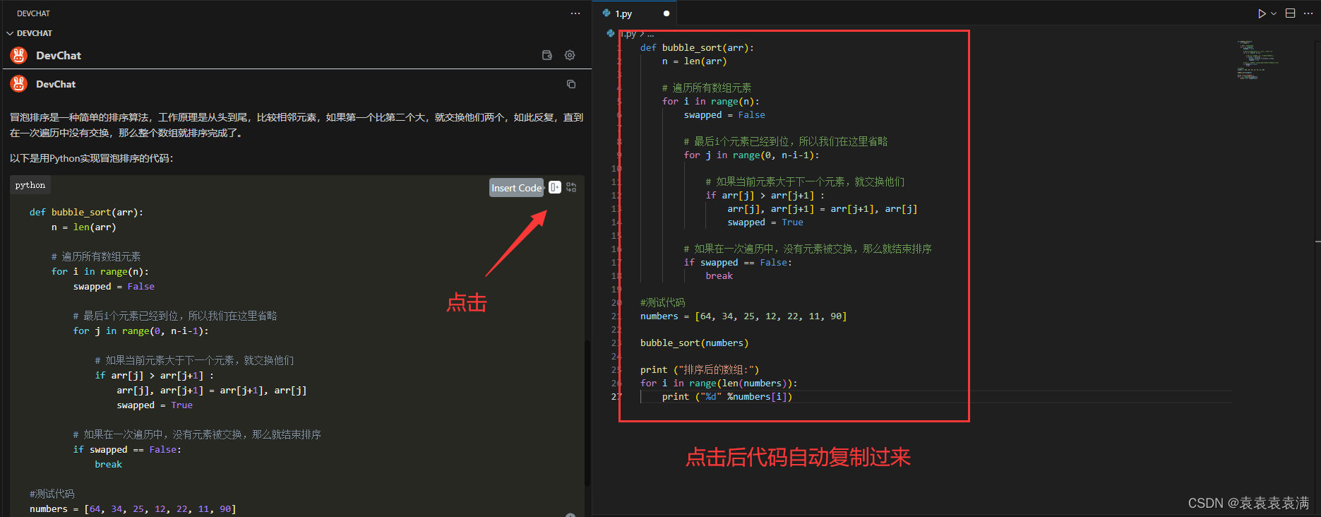
Task: Click 'for j in range(0, n-i-1):' in DevChat block
Action: pos(141,331)
